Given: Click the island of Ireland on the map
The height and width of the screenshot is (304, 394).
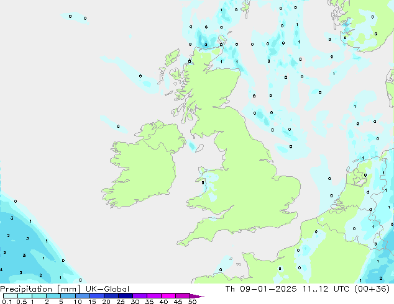Looking at the screenshot, I should [143, 166].
